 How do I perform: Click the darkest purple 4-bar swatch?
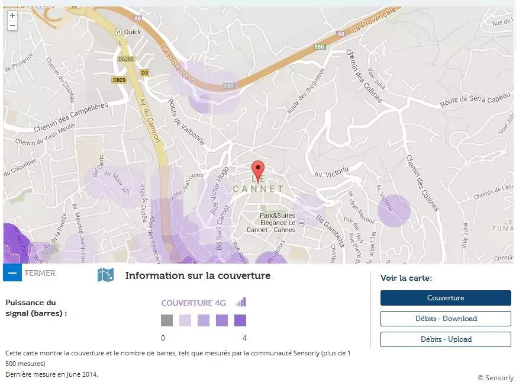click(240, 320)
